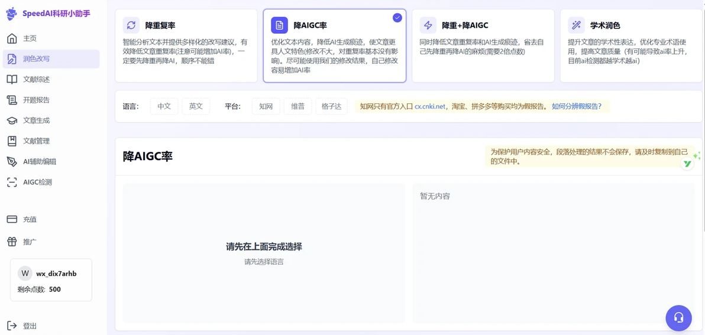This screenshot has height=335, width=705.
Task: Click the document icon on 降AIGC率 card
Action: (x=279, y=25)
